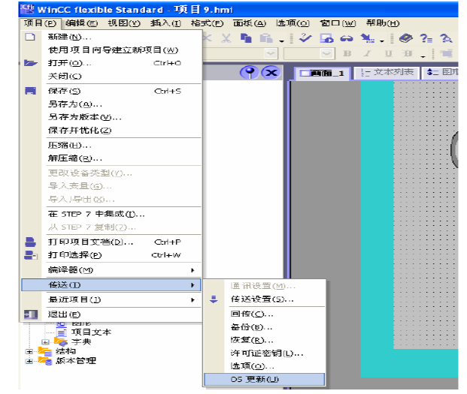
Task: Choose 恢复(R)... in submenu
Action: (265, 340)
